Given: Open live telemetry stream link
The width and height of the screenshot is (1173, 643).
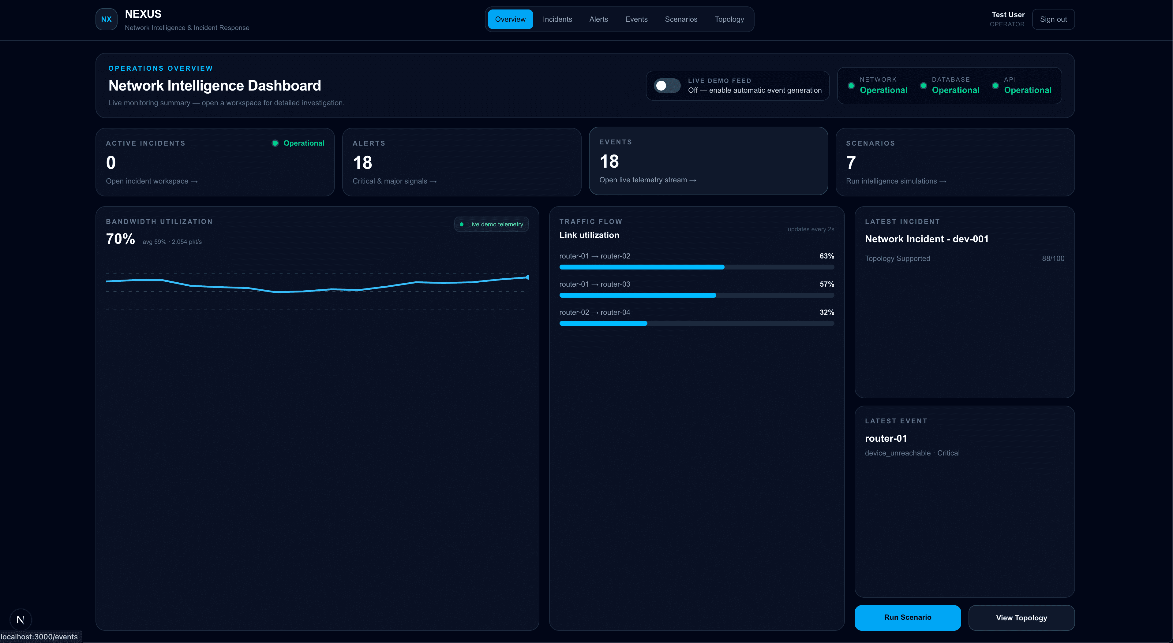Looking at the screenshot, I should 647,180.
